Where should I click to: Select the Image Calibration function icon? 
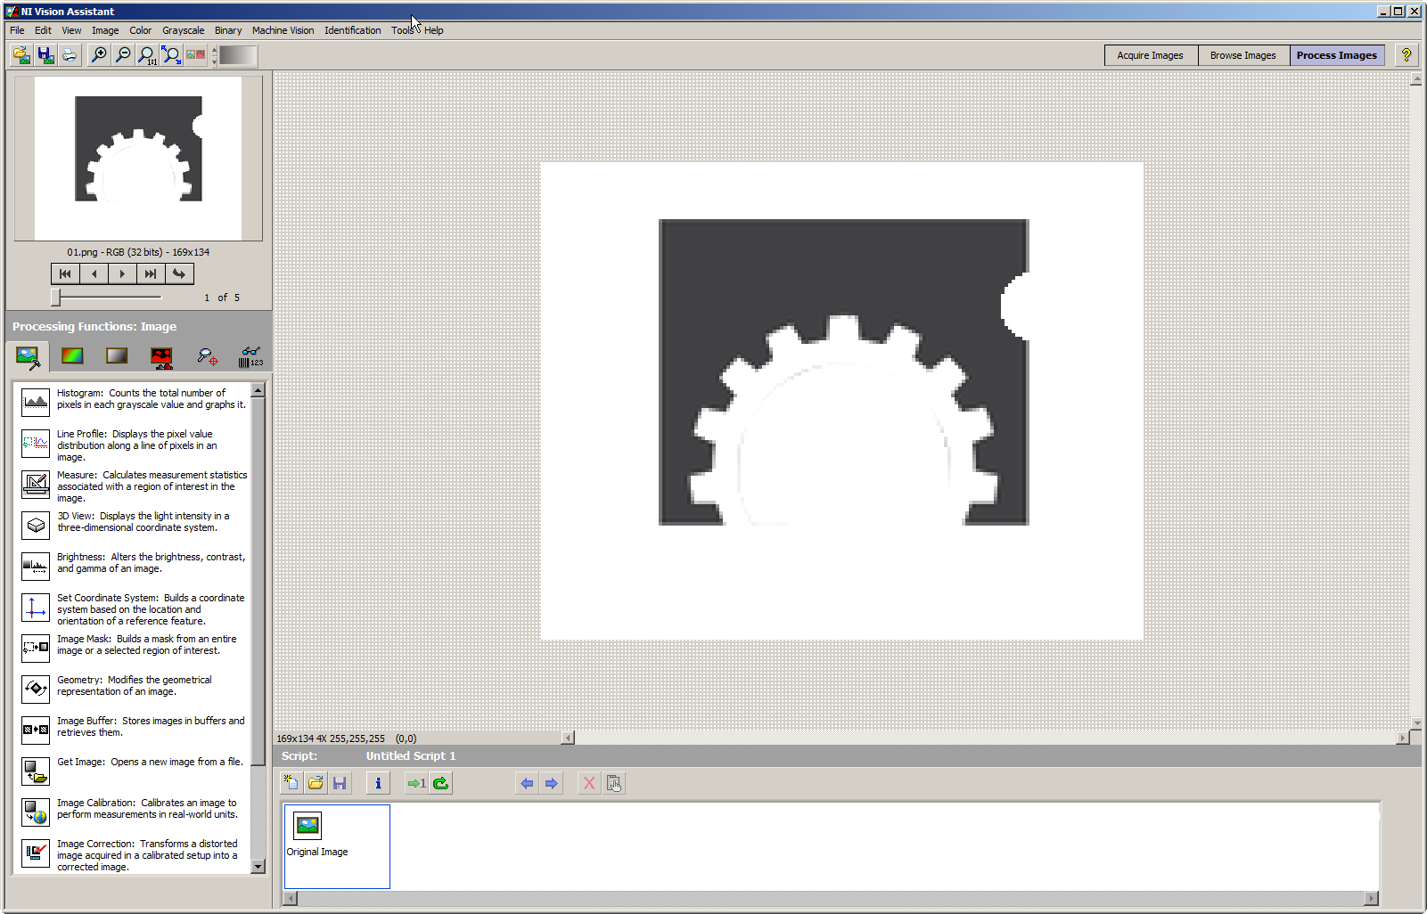[x=36, y=812]
